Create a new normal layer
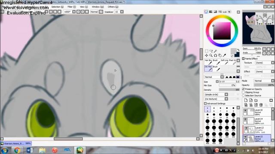 (246, 100)
